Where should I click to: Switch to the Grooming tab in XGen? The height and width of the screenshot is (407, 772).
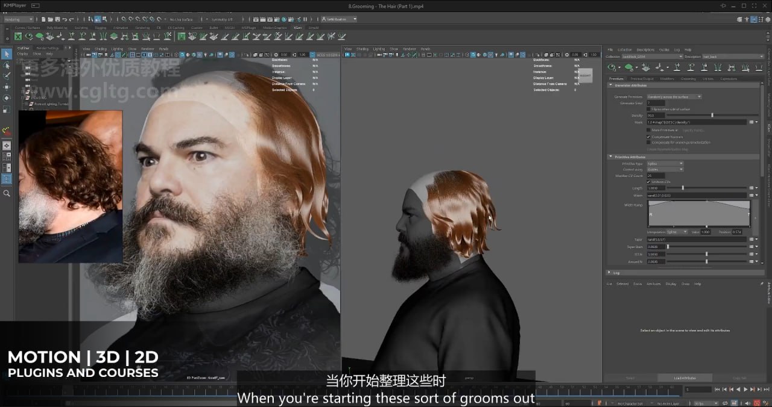click(688, 79)
